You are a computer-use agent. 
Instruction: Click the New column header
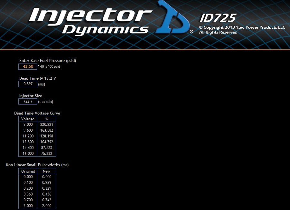[x=46, y=171]
